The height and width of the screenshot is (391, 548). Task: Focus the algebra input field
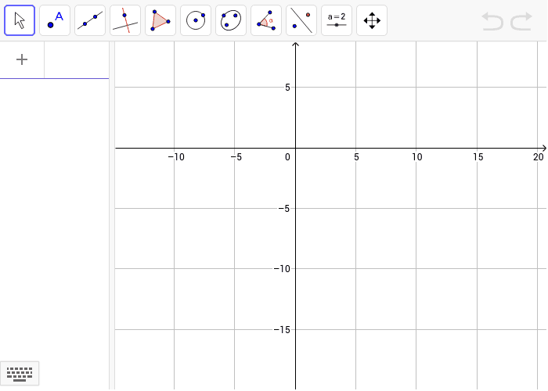coord(77,59)
